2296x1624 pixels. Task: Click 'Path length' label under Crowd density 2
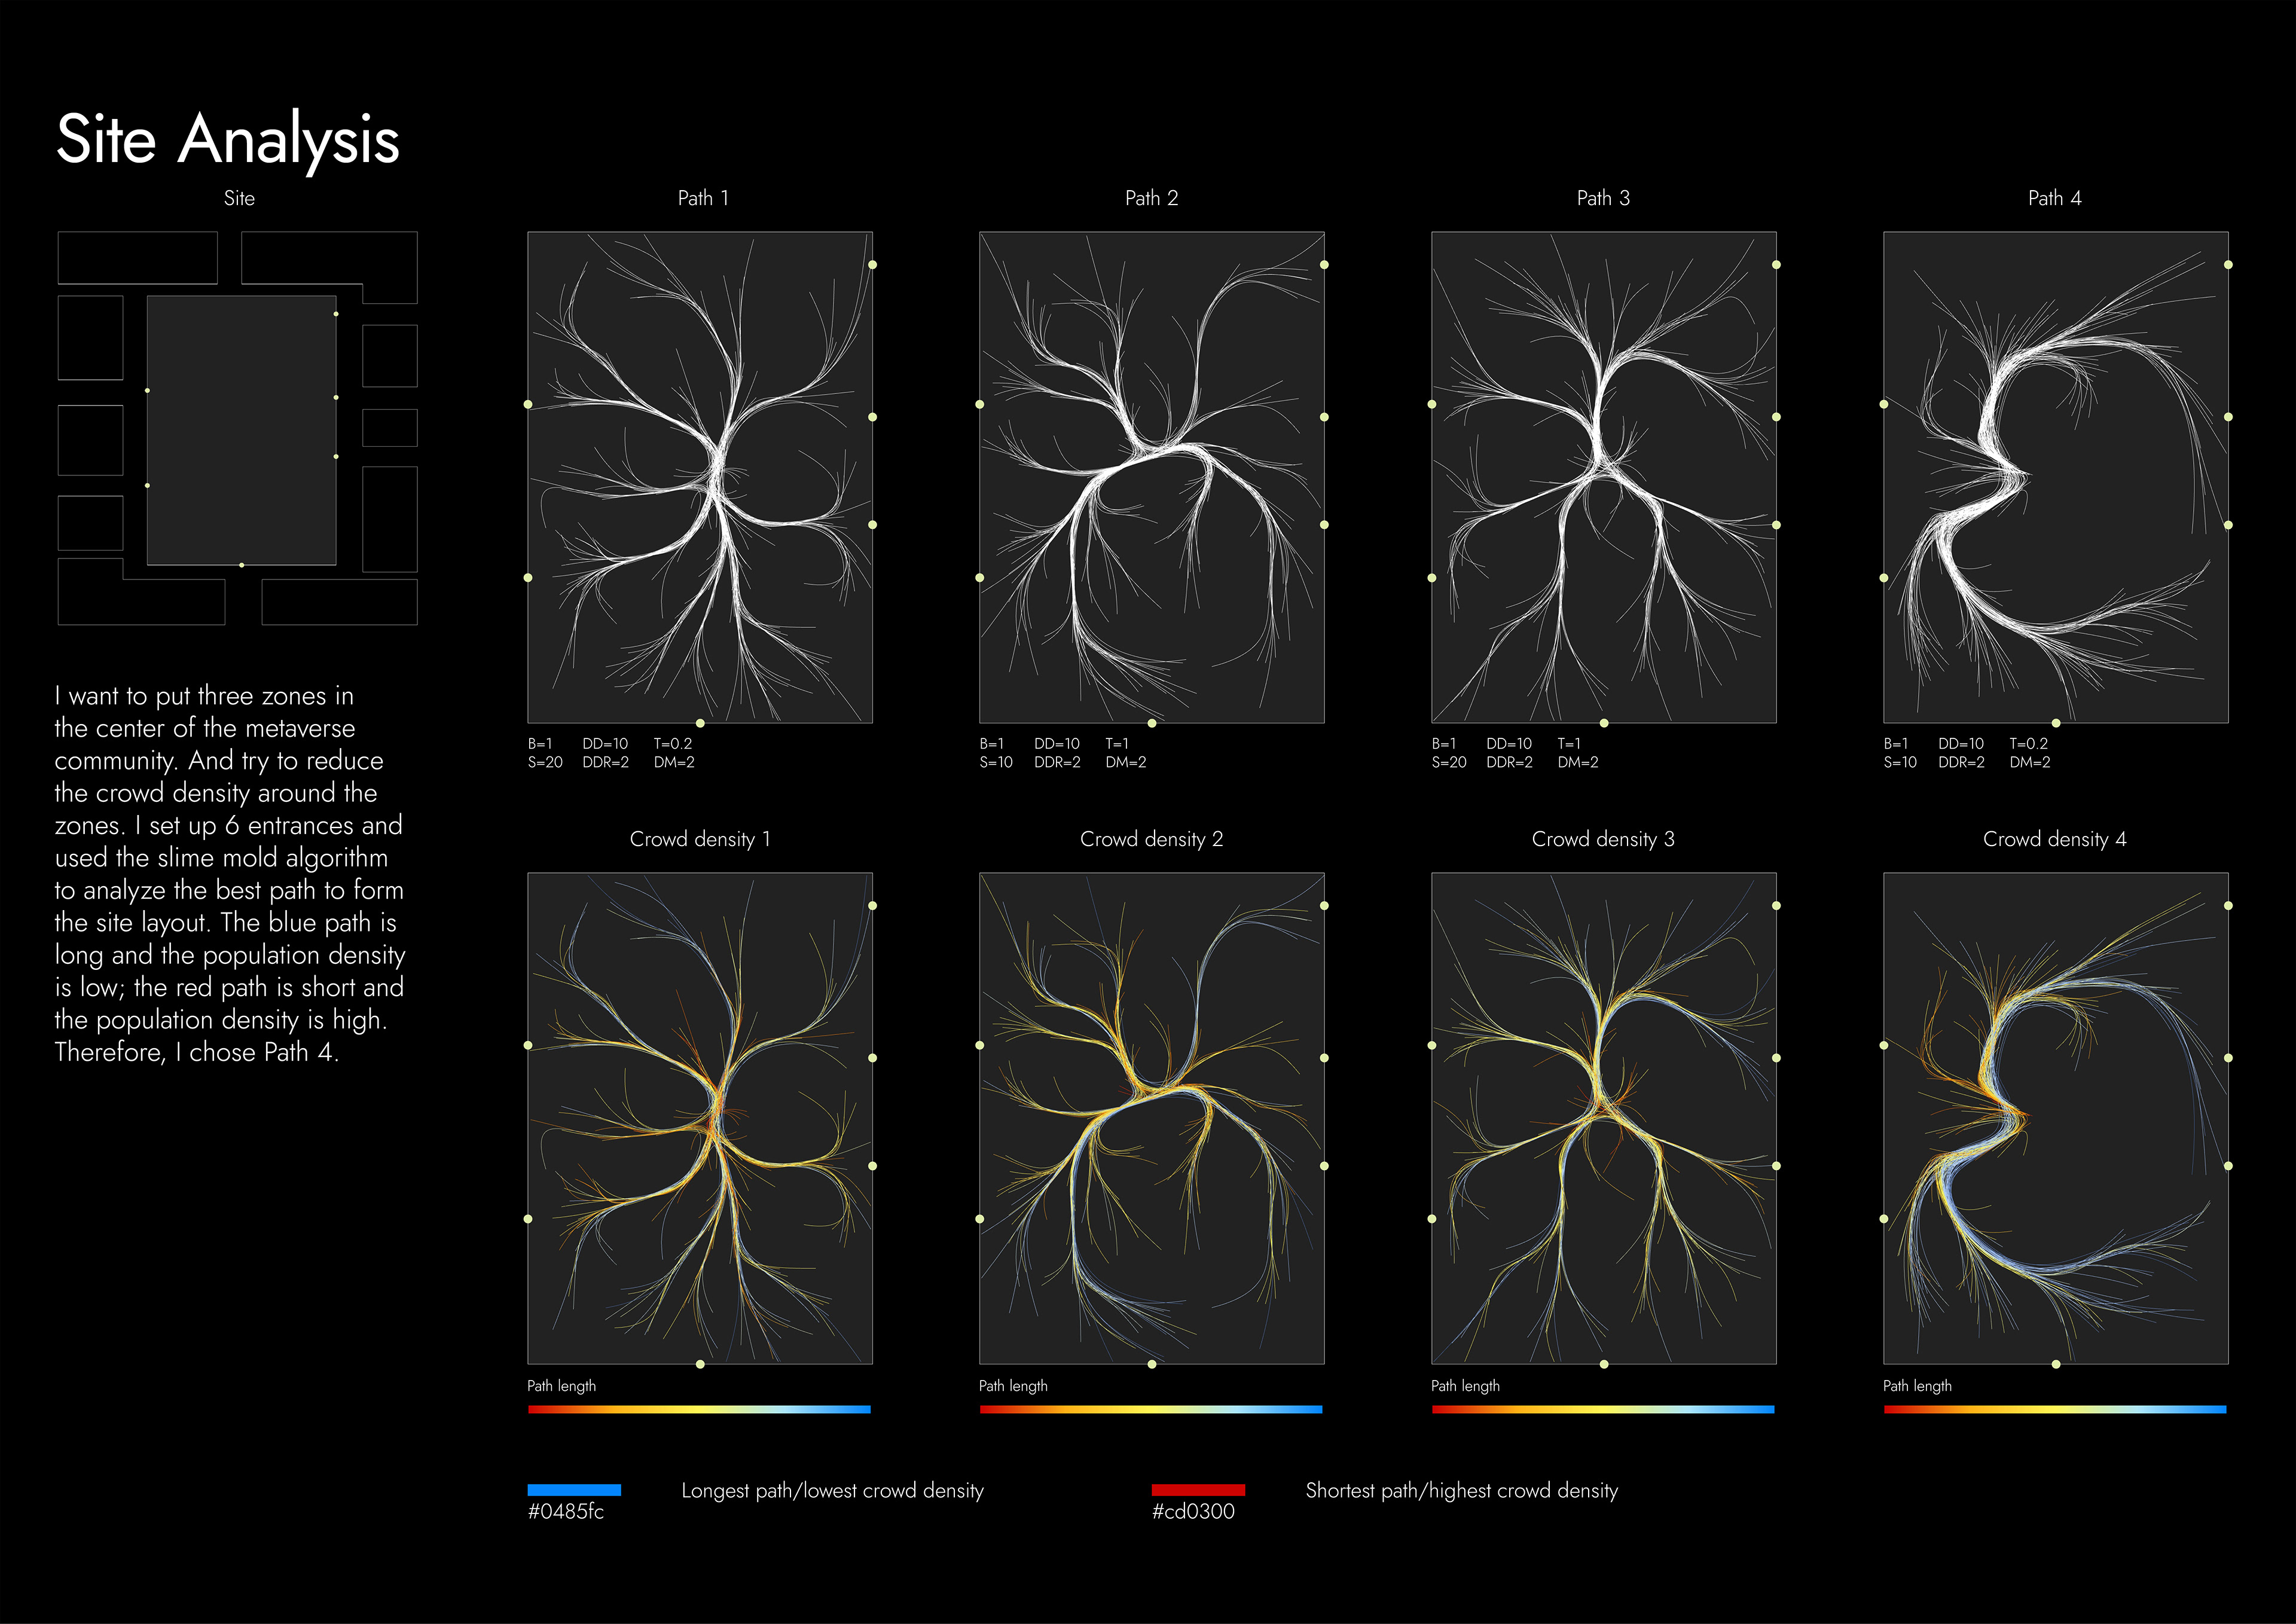point(1013,1386)
